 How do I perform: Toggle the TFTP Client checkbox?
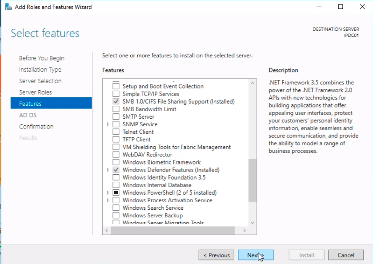tap(116, 140)
